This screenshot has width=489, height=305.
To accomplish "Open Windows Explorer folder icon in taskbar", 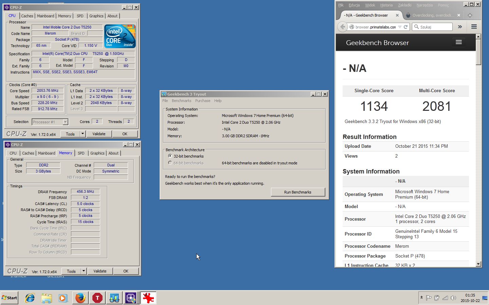I will coord(47,298).
